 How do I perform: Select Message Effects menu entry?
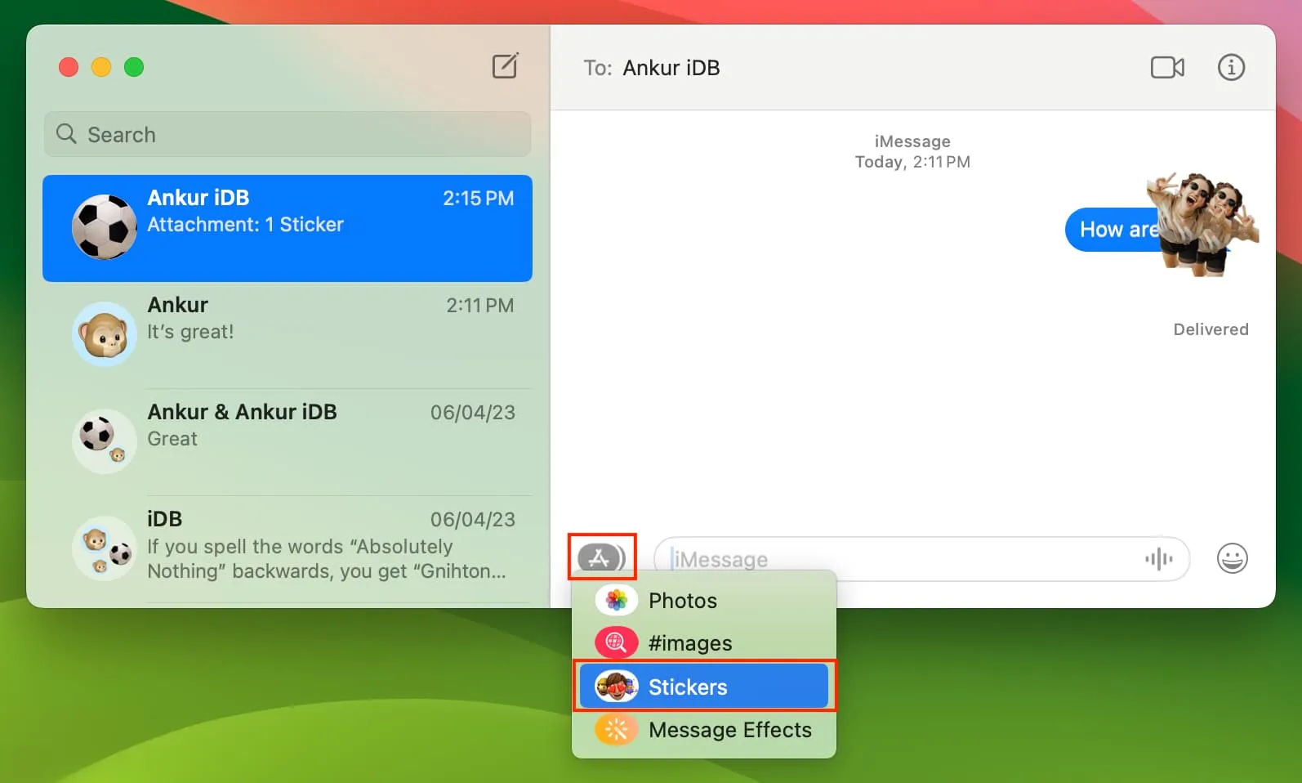point(703,729)
